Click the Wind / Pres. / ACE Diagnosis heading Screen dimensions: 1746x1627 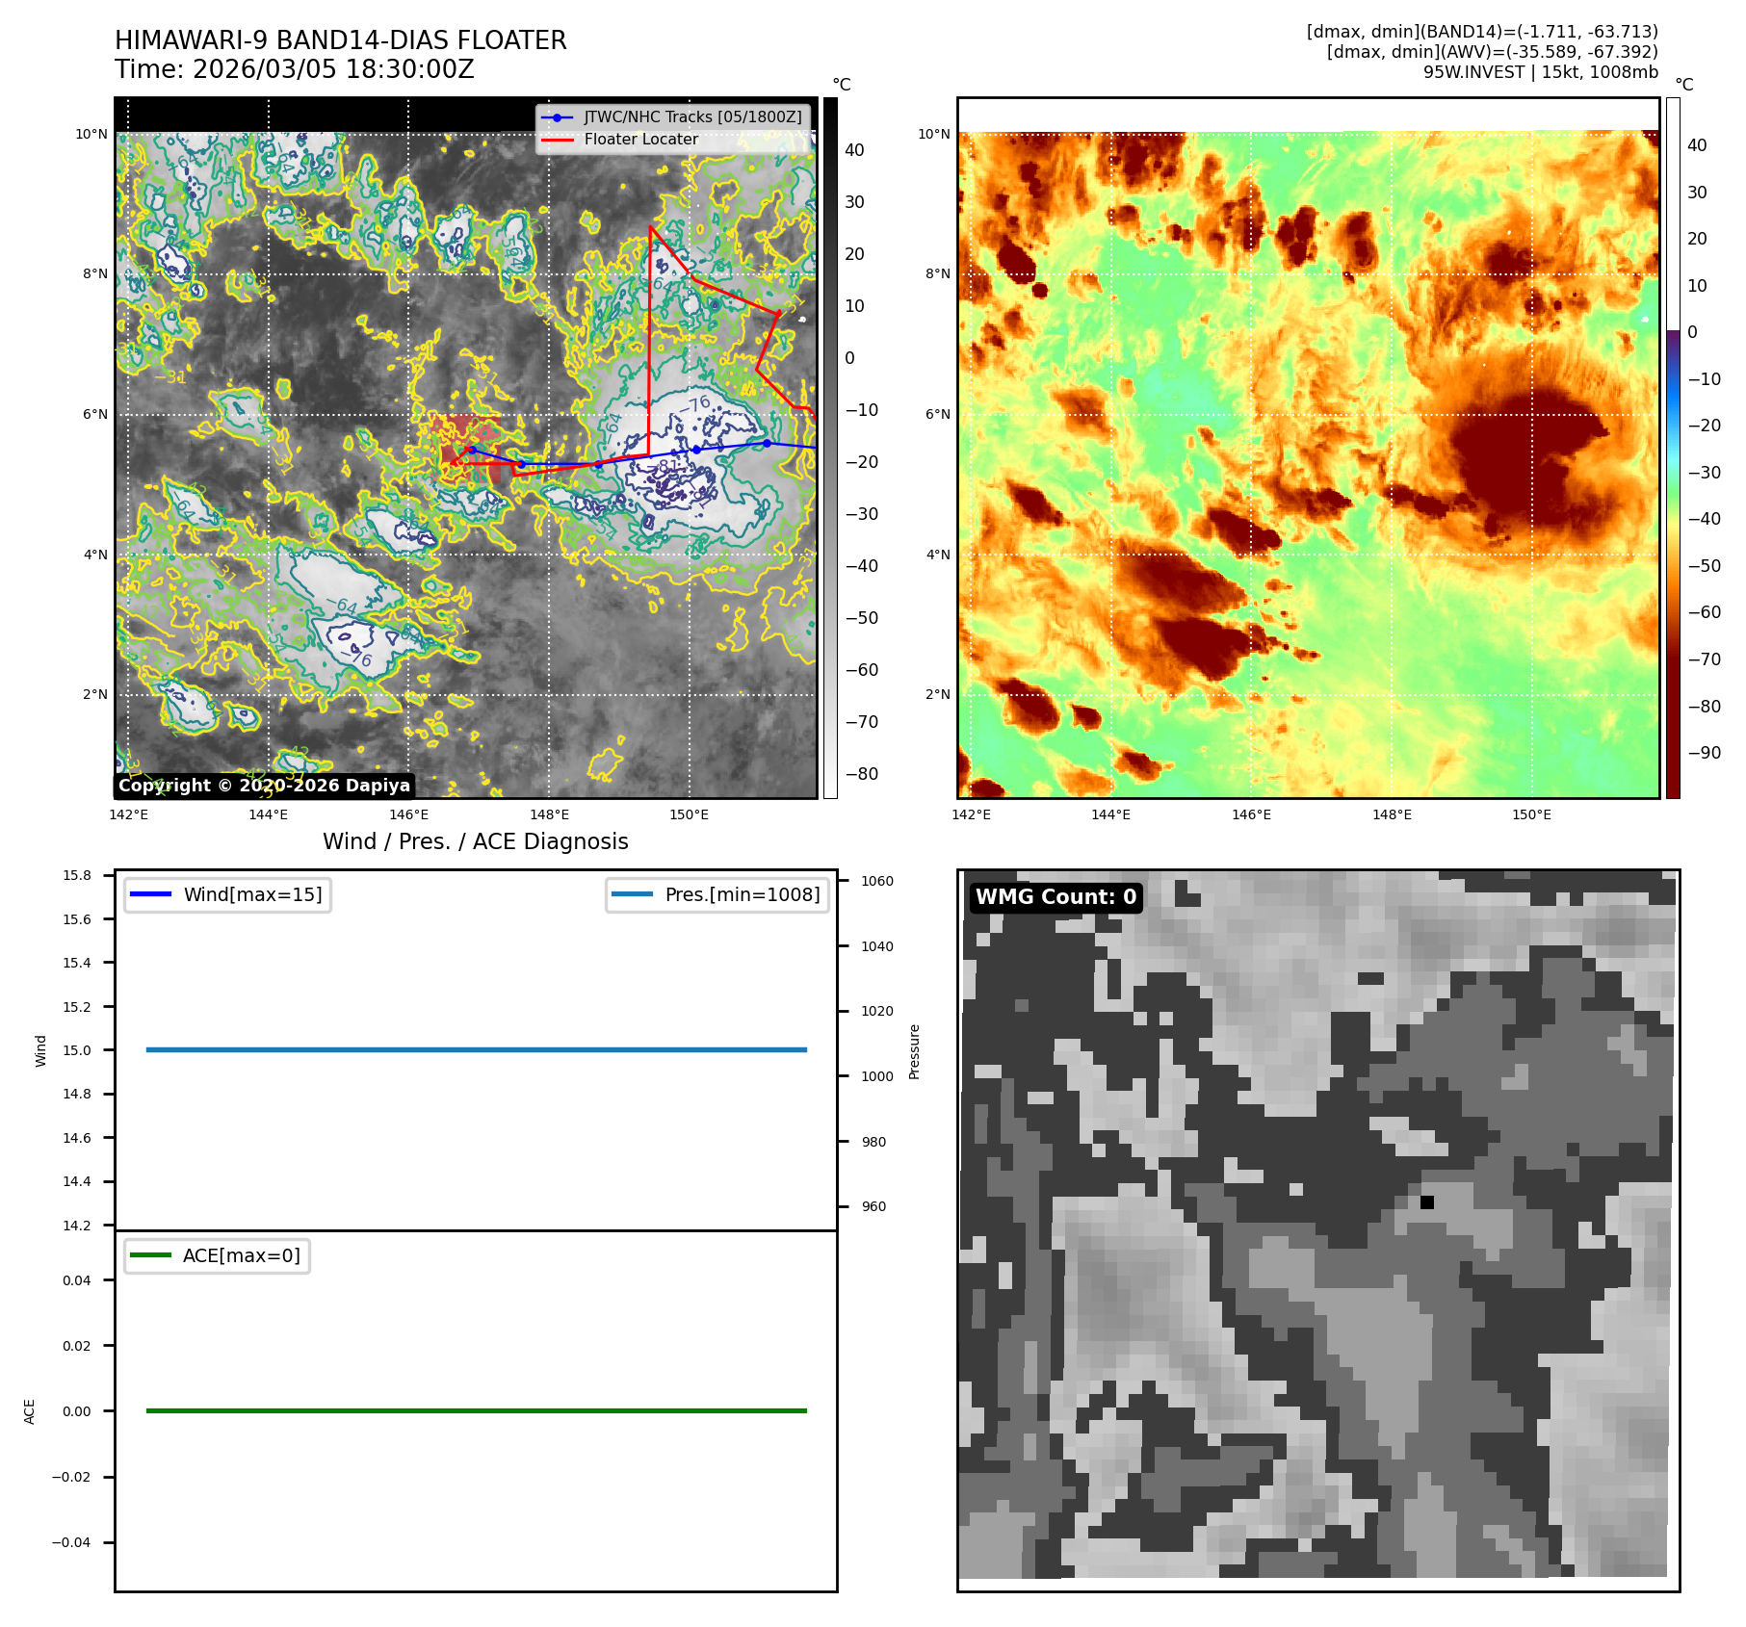(x=475, y=841)
